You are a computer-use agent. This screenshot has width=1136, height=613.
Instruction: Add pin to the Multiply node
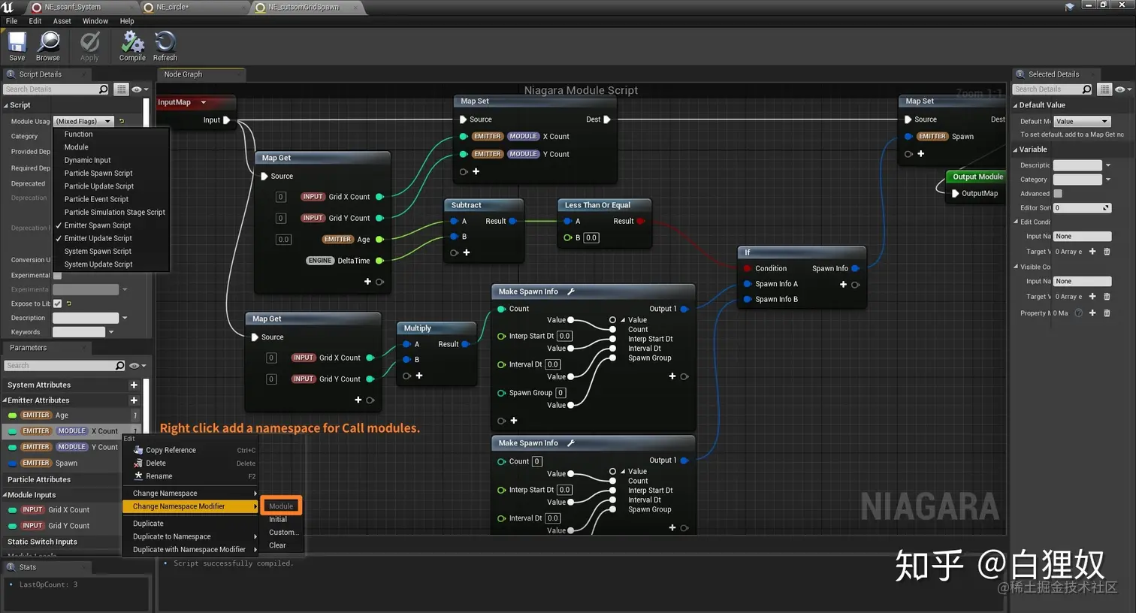[418, 376]
